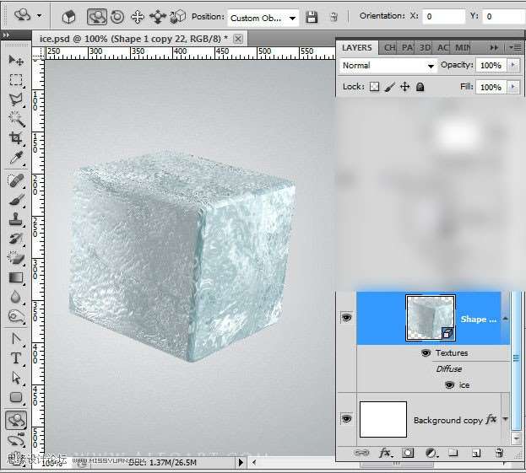Open the Layers panel options menu

click(x=516, y=48)
